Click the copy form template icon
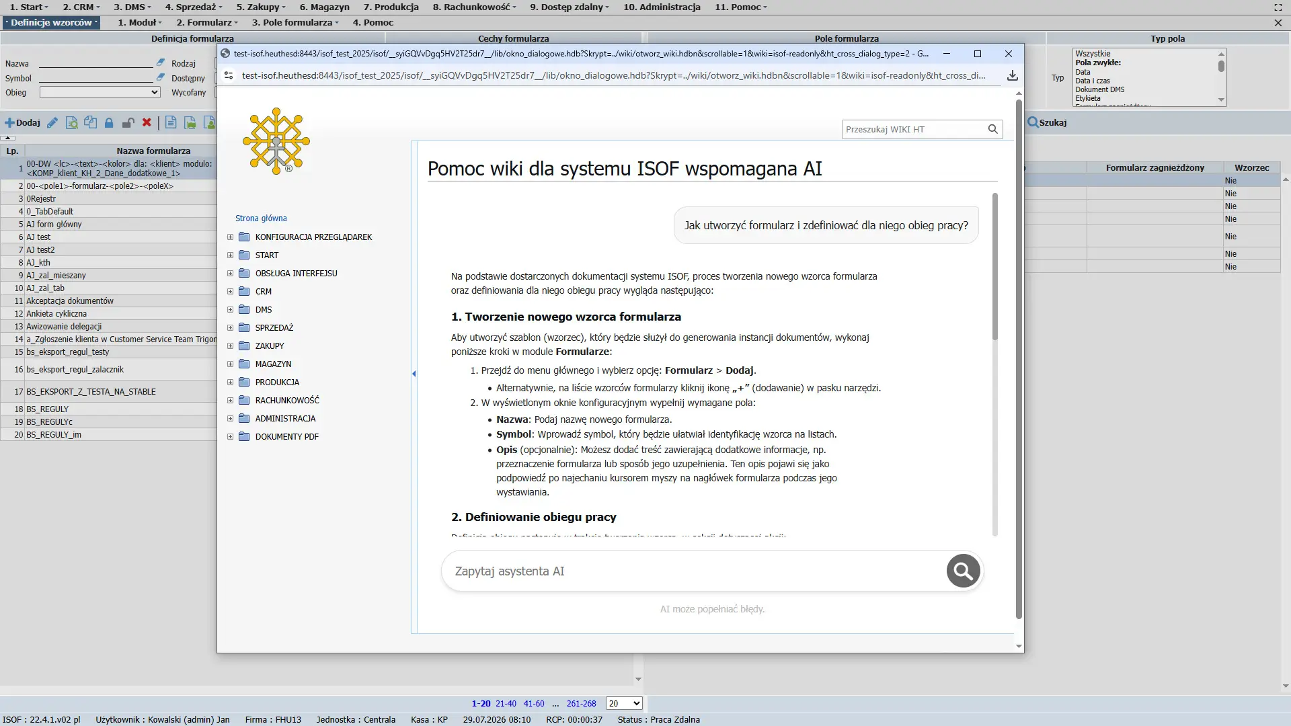 [x=90, y=123]
